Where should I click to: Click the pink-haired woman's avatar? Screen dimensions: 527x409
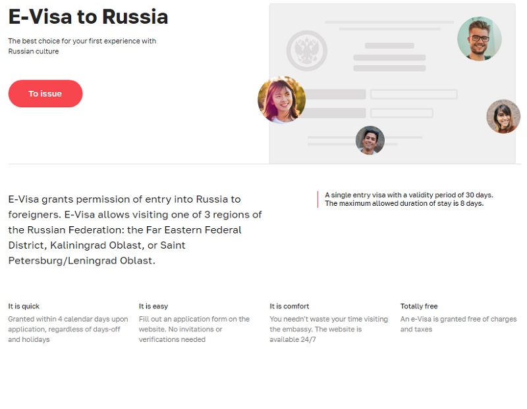(281, 100)
